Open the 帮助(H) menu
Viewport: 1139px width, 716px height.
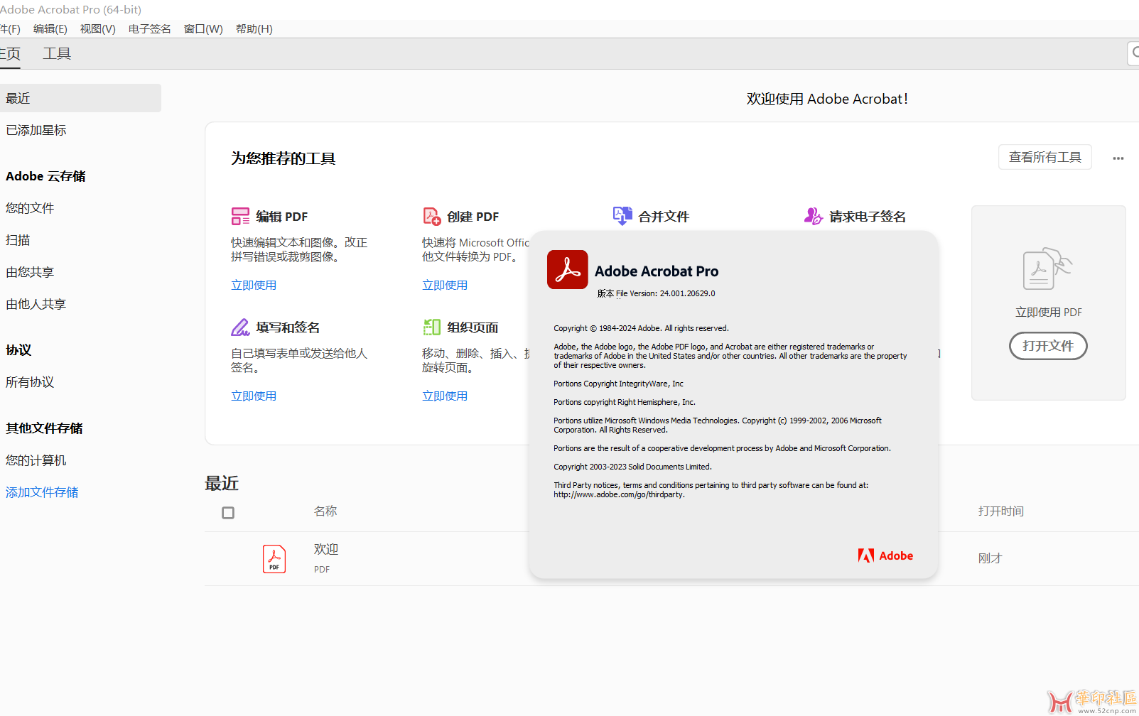[254, 29]
